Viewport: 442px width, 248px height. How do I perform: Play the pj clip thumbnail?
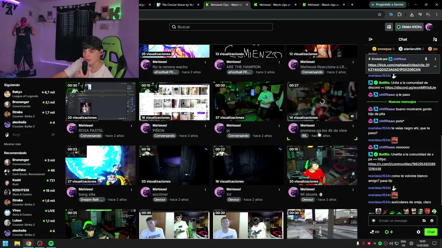point(248,101)
